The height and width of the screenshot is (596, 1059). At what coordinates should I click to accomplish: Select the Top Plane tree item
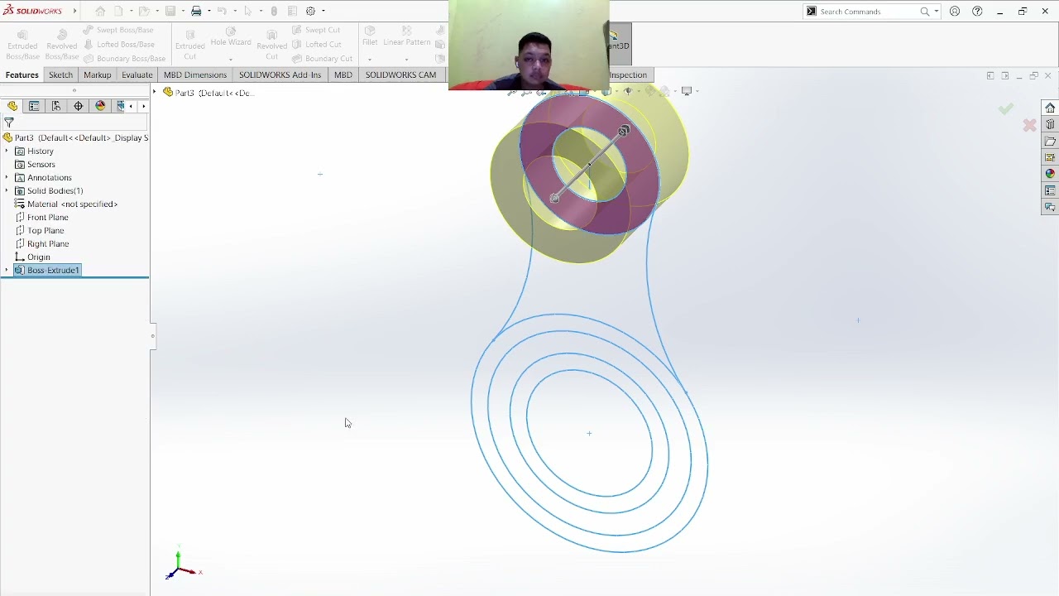[39, 230]
